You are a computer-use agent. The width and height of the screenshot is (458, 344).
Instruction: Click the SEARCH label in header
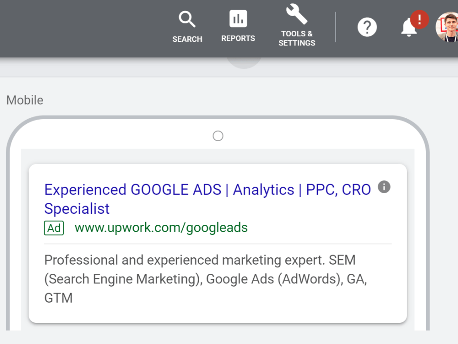point(187,39)
